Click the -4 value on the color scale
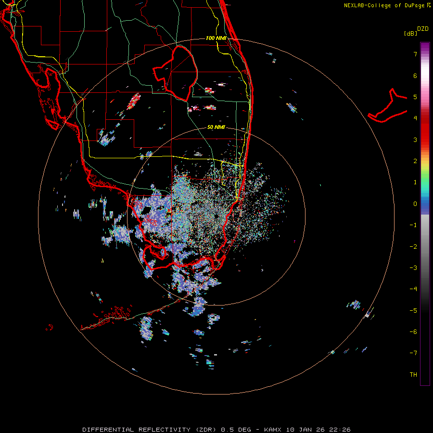Viewport: 433px width, 433px height. tap(413, 289)
